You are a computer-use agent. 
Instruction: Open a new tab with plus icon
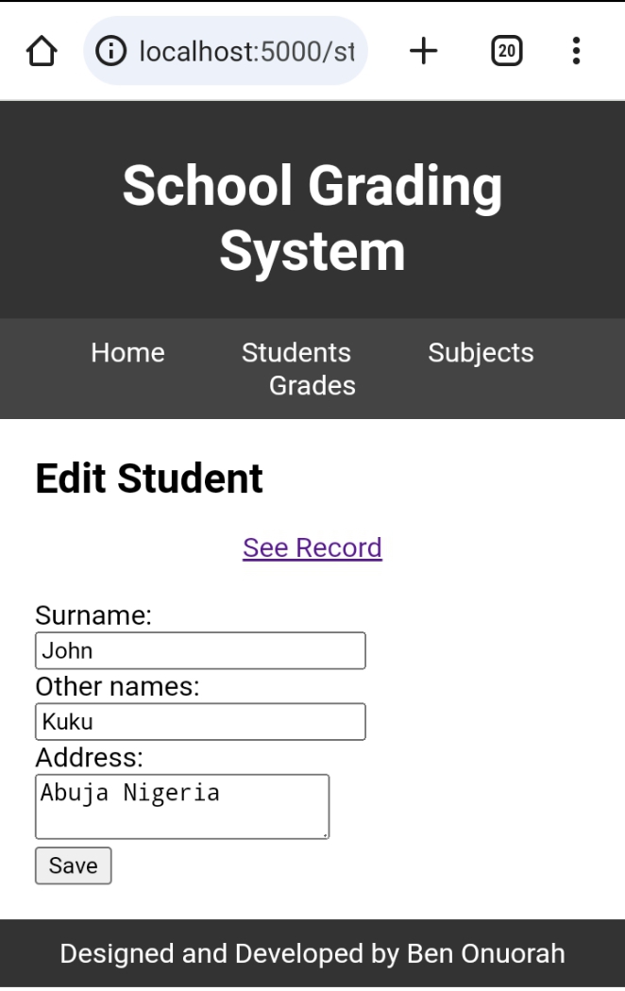[x=423, y=51]
